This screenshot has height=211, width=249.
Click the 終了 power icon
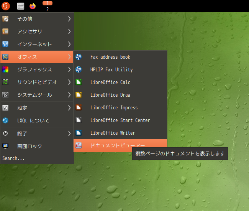[x=5, y=134]
